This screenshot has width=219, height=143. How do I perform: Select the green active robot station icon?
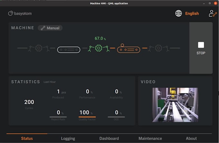pyautogui.click(x=99, y=48)
